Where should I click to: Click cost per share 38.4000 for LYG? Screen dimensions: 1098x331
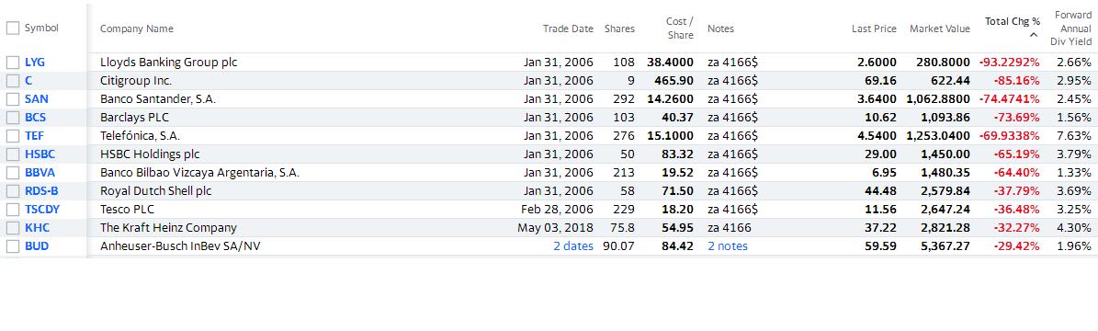pyautogui.click(x=671, y=63)
